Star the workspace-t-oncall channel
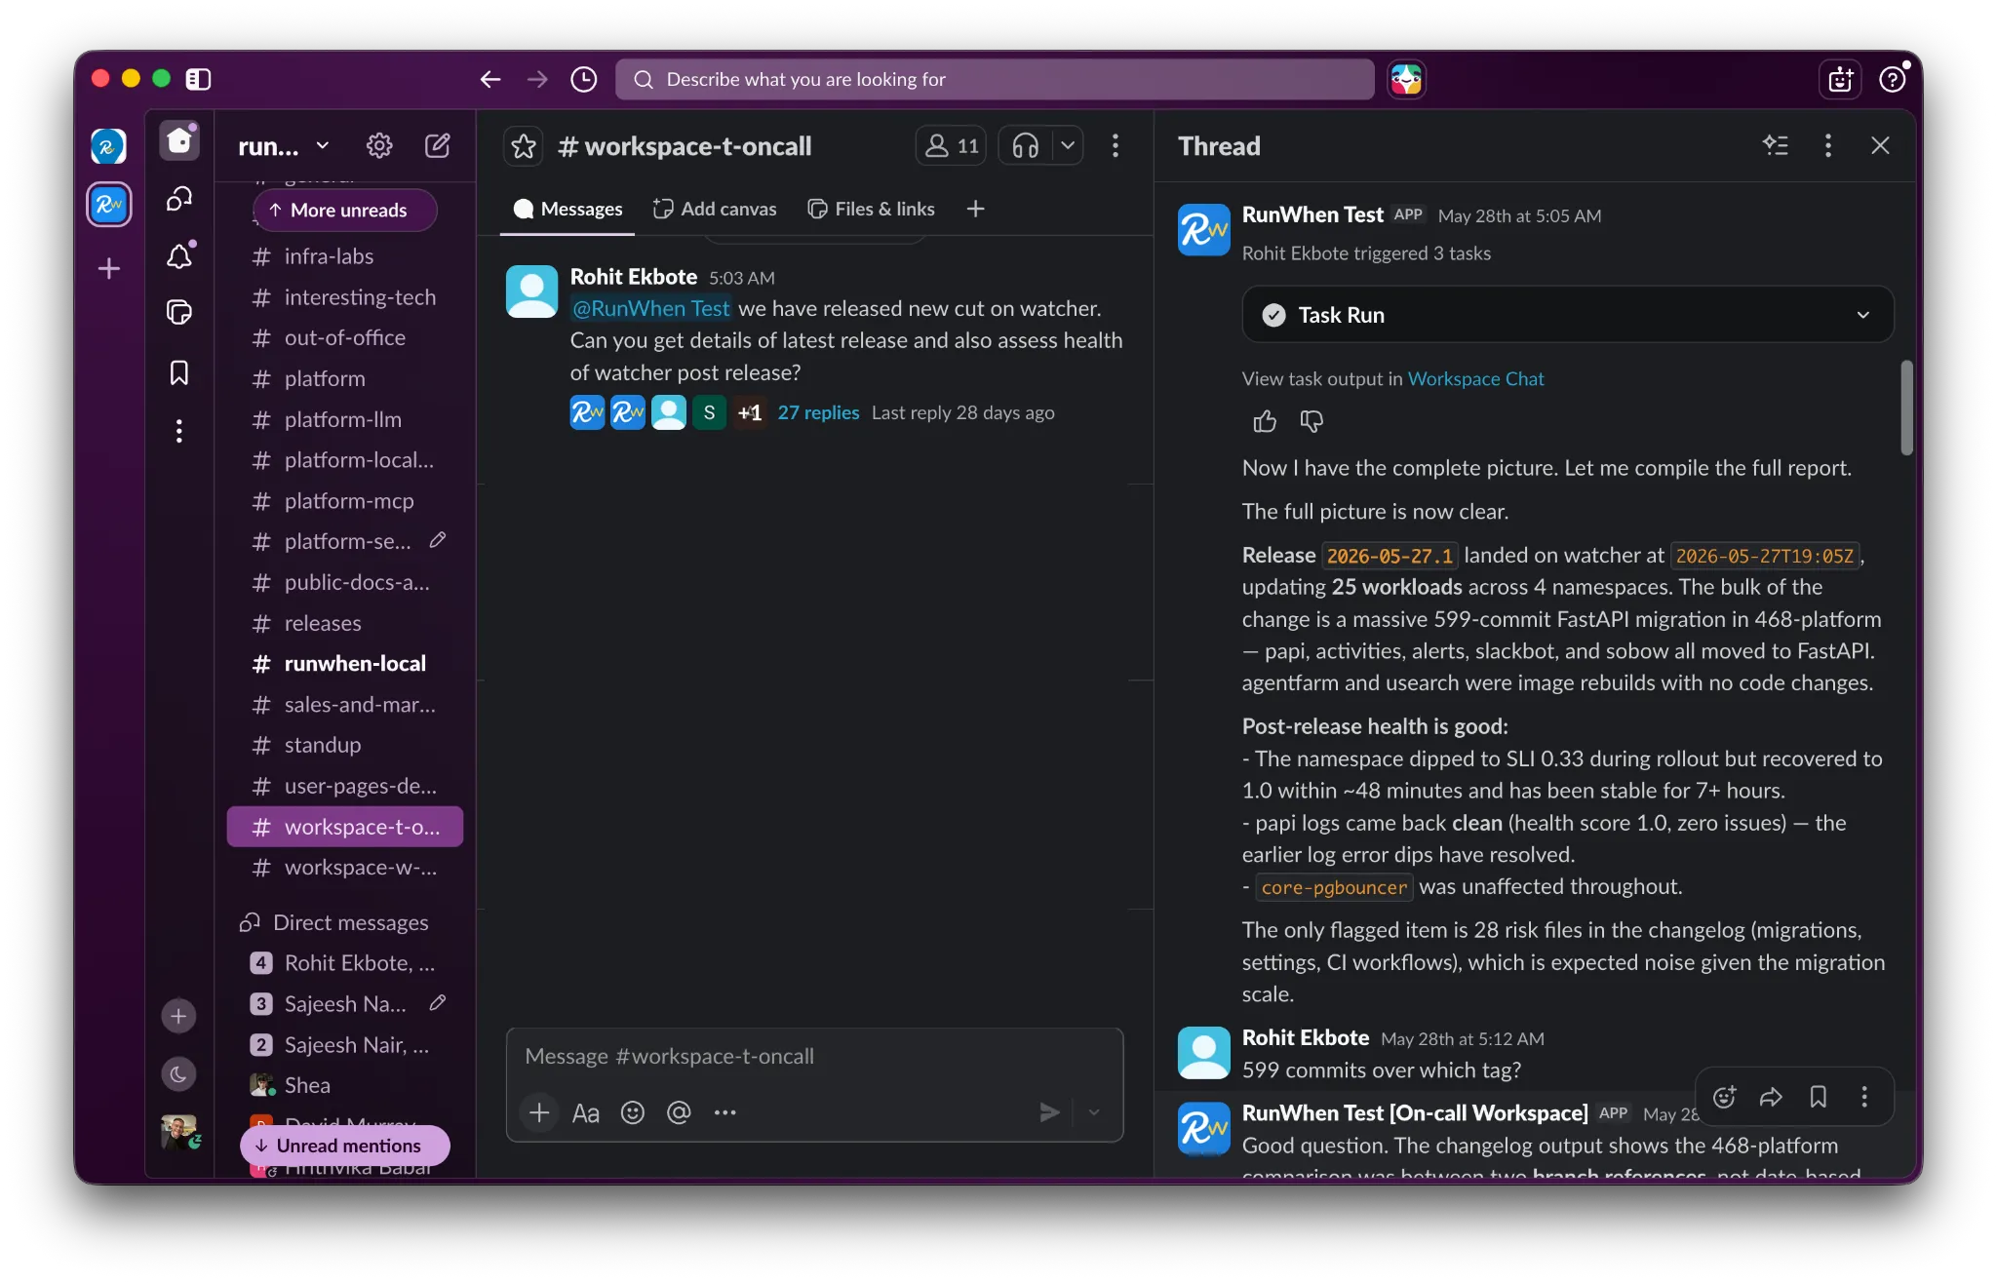 (524, 146)
